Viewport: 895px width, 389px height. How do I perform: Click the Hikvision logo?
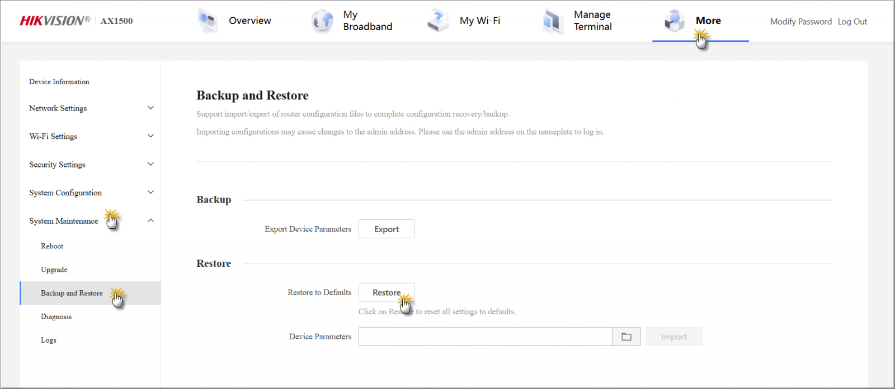coord(55,21)
